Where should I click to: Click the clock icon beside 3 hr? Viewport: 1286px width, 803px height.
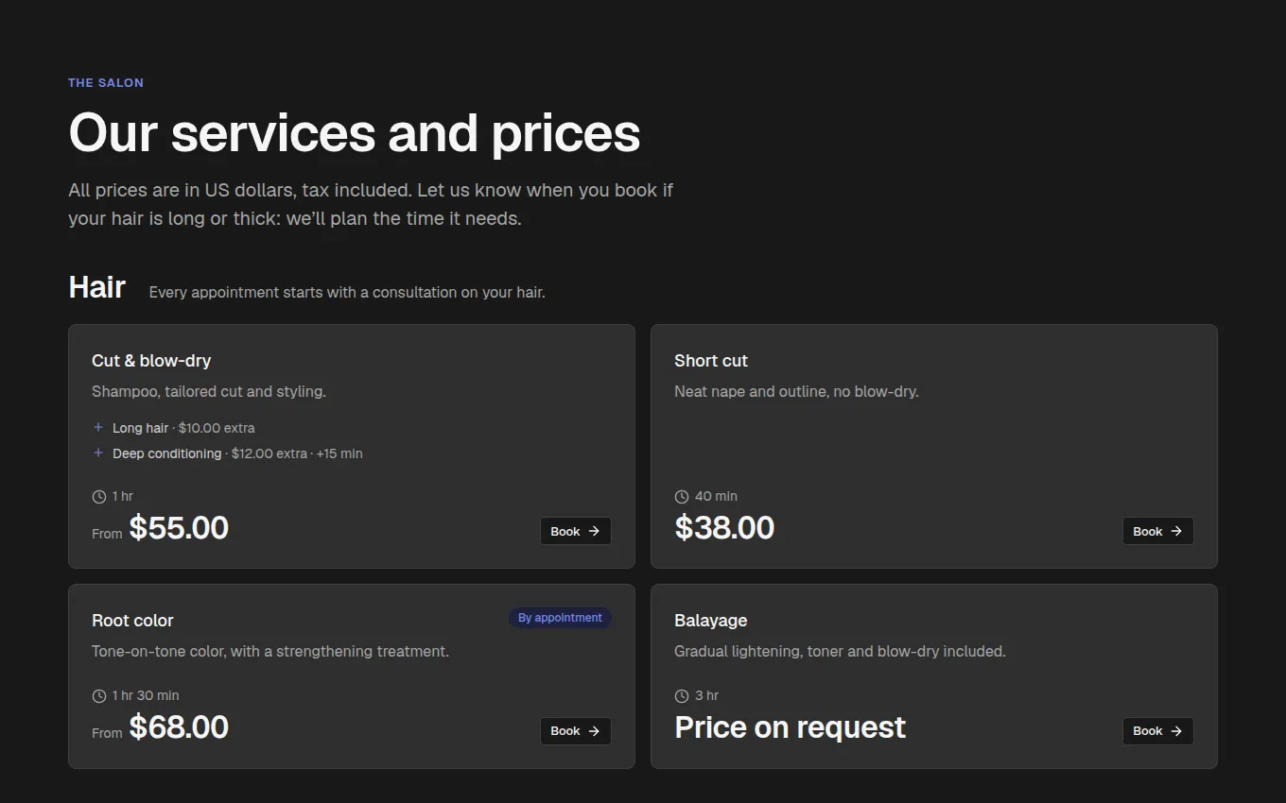(682, 696)
